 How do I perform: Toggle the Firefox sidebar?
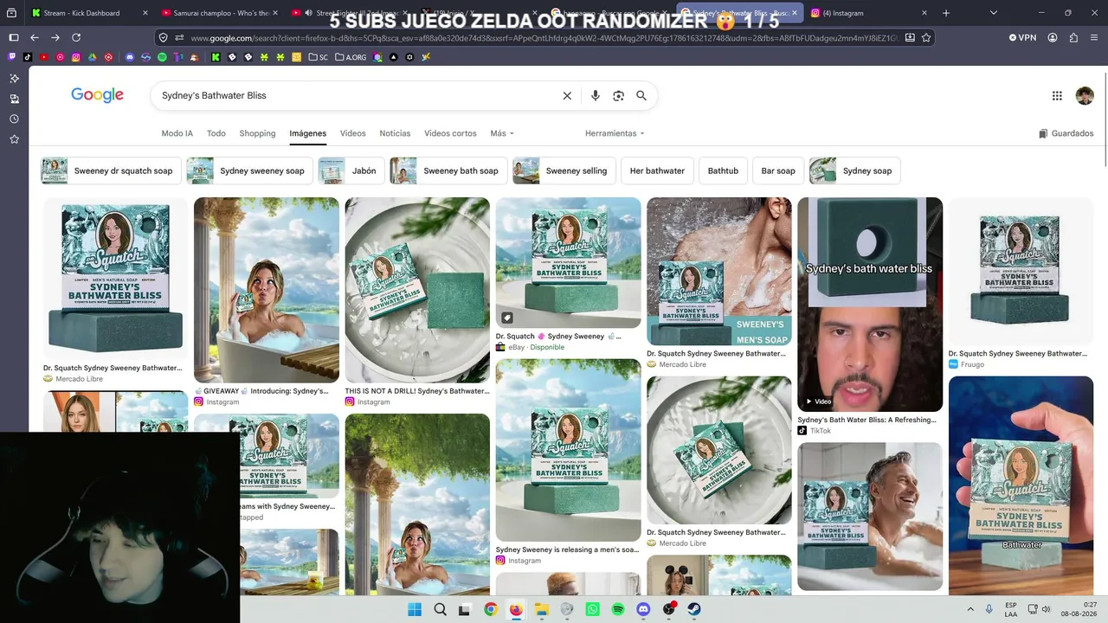14,38
